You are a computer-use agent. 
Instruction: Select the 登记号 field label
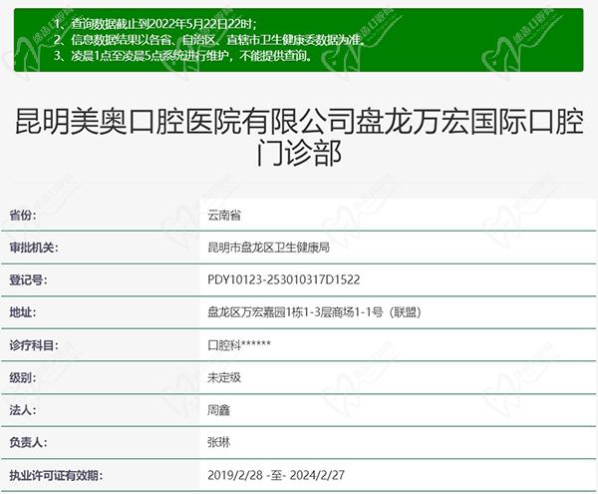click(x=29, y=280)
